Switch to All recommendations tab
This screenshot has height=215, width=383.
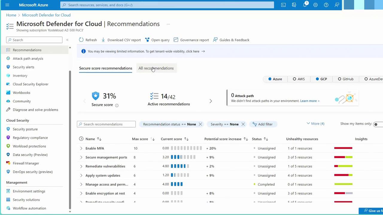(x=156, y=68)
